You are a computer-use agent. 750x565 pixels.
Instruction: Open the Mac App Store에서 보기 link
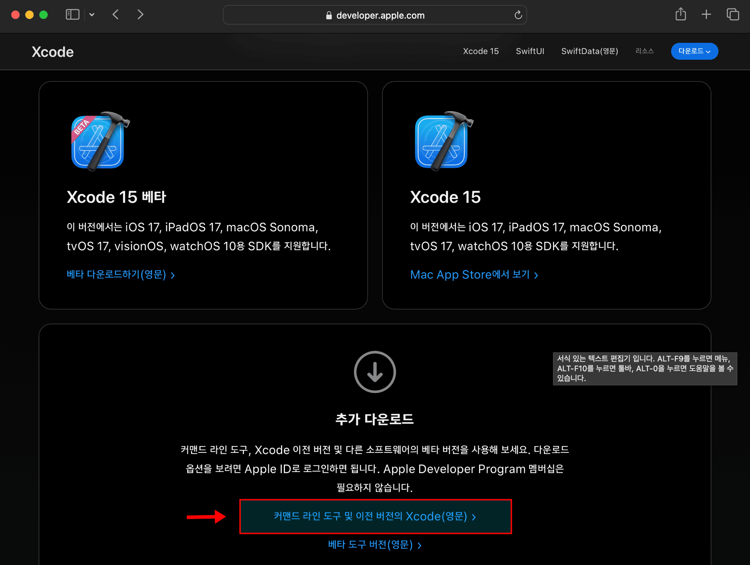[x=474, y=275]
